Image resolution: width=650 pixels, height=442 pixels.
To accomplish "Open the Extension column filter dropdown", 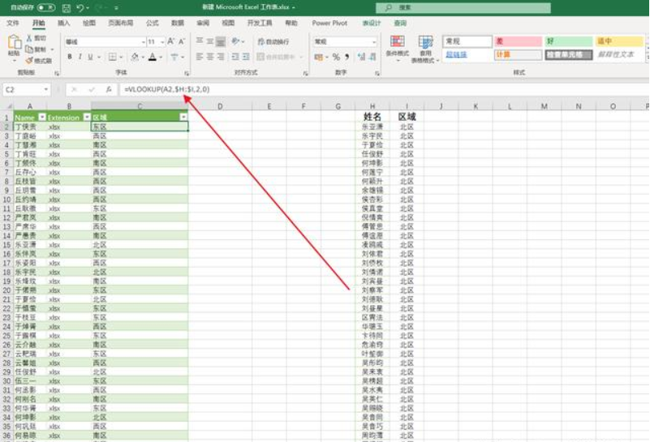I will click(x=87, y=118).
